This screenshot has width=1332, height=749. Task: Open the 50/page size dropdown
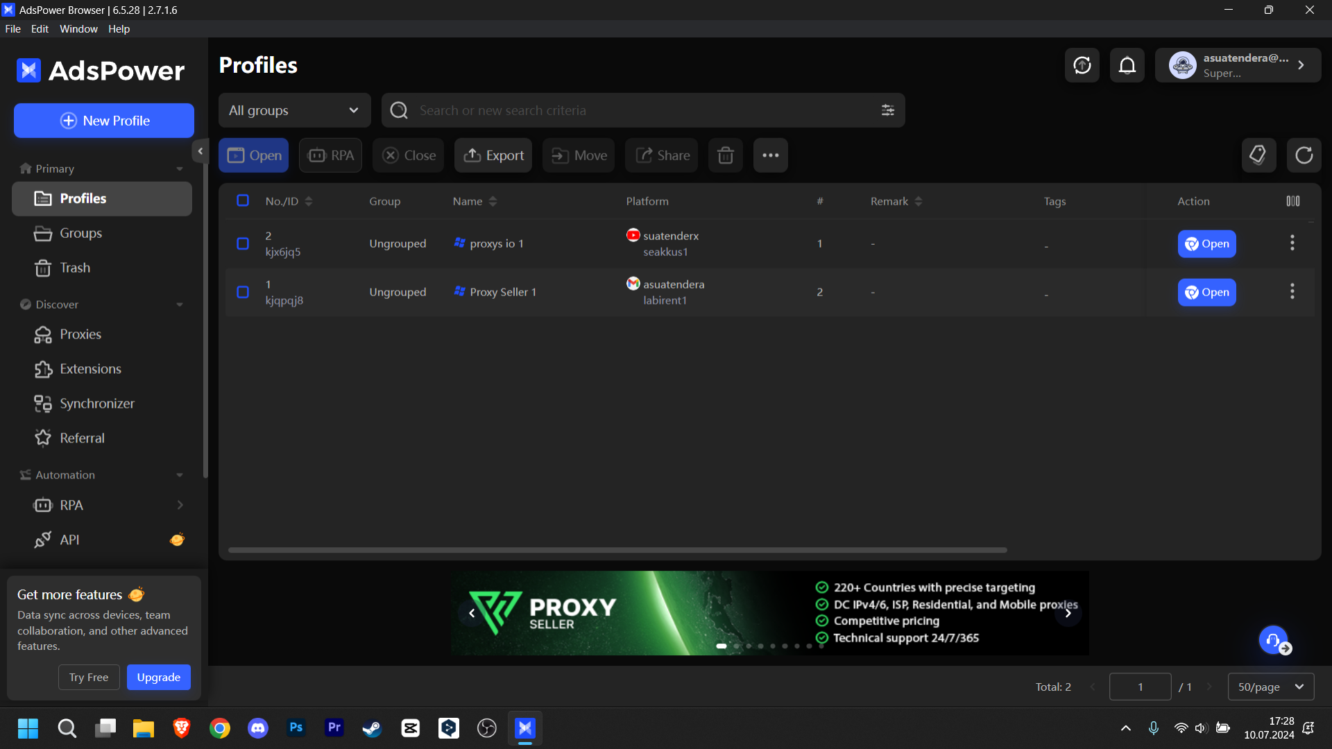1271,687
